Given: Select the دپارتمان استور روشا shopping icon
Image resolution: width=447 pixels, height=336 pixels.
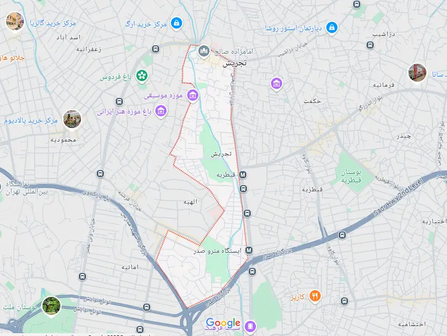Looking at the screenshot, I should click(331, 27).
